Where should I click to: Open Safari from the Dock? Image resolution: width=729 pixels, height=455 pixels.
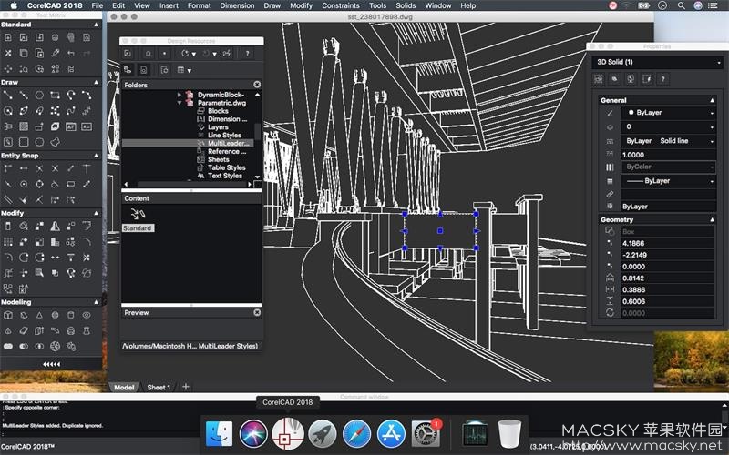tap(356, 434)
